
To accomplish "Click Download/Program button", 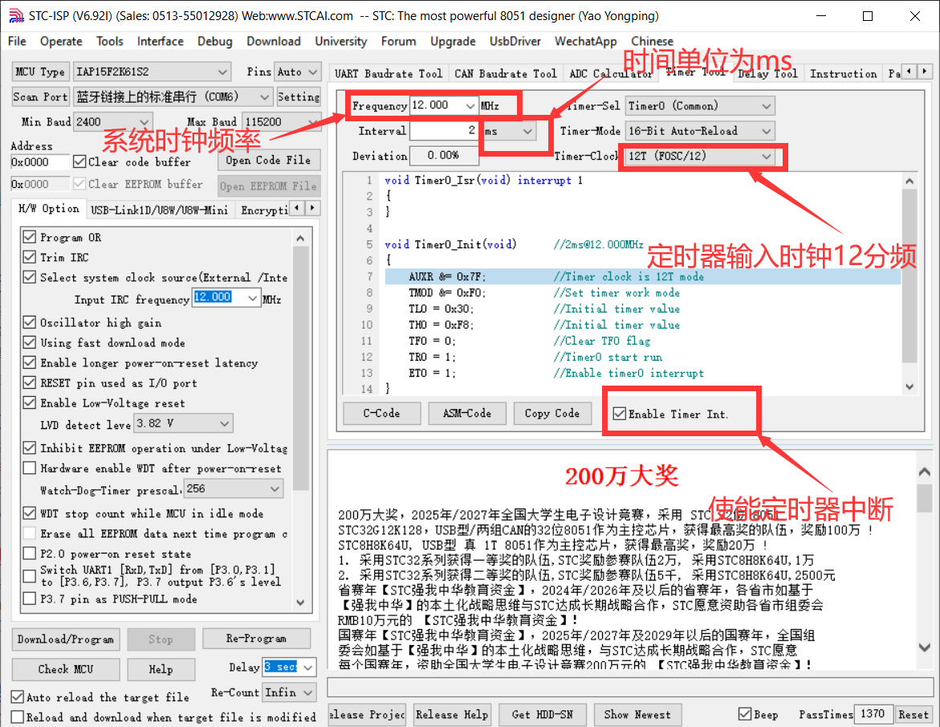I will click(x=65, y=639).
